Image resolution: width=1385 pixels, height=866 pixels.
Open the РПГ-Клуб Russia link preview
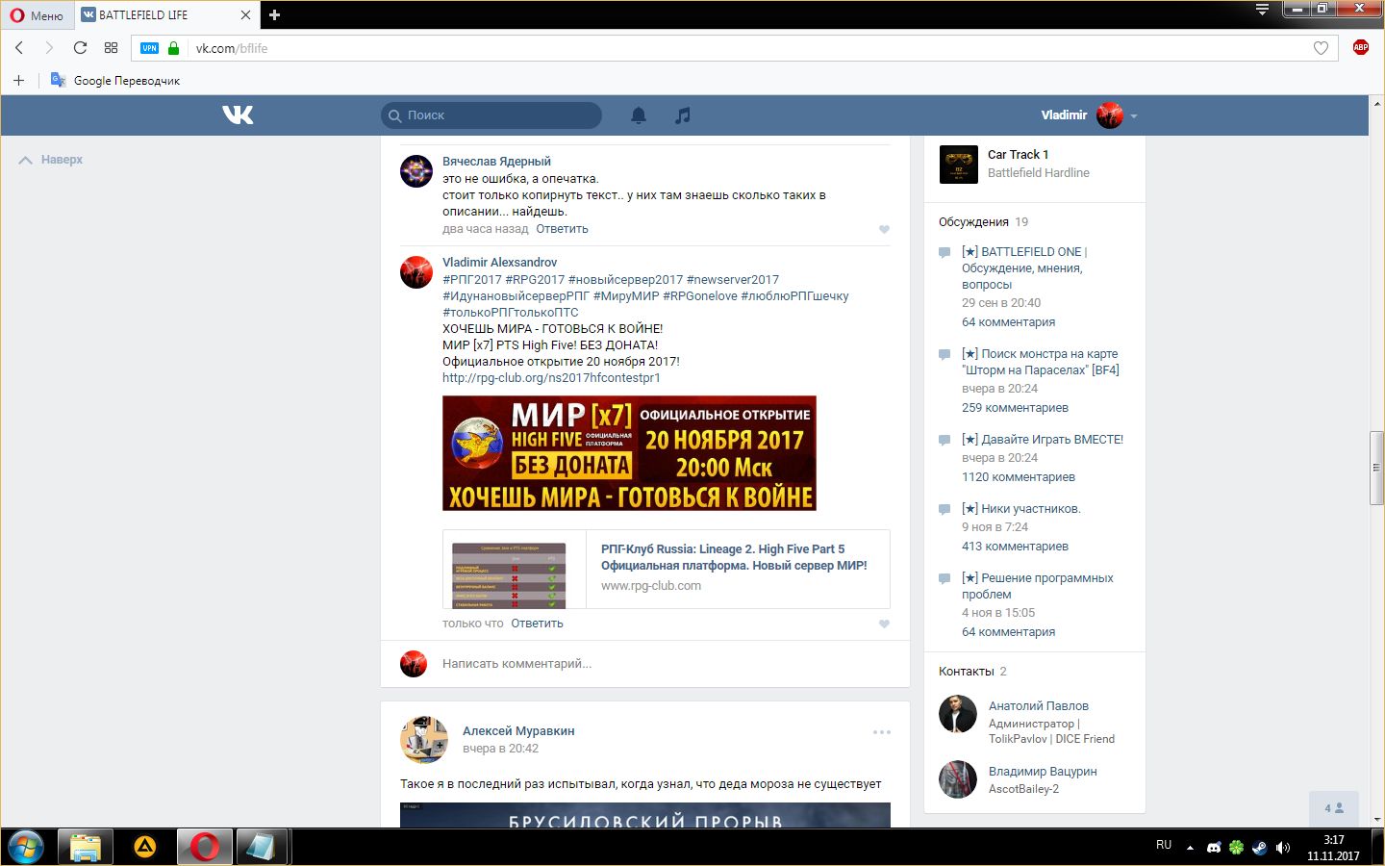[x=734, y=557]
